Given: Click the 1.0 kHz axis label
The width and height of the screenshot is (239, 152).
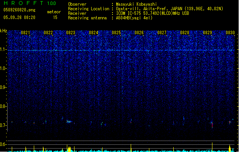Looking at the screenshot, I should [x=3, y=68].
